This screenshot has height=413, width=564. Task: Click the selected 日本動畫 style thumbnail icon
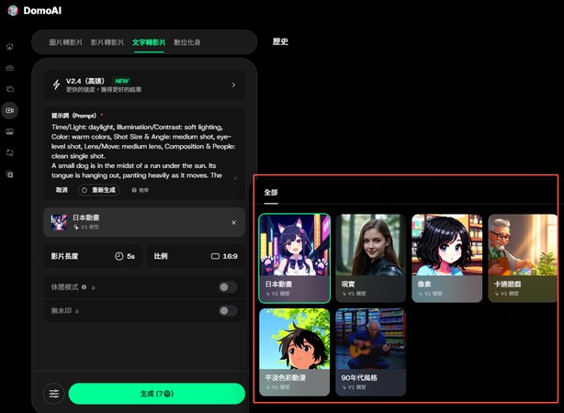(59, 222)
